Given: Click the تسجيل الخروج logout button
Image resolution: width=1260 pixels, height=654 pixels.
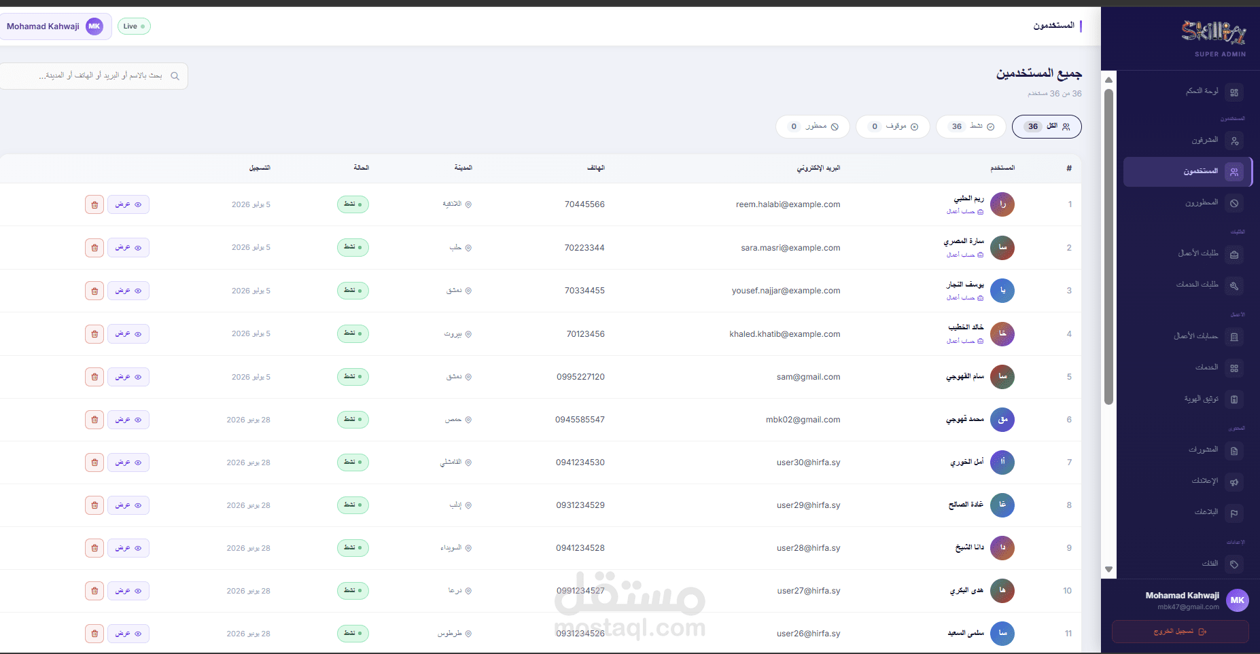Looking at the screenshot, I should click(x=1180, y=632).
